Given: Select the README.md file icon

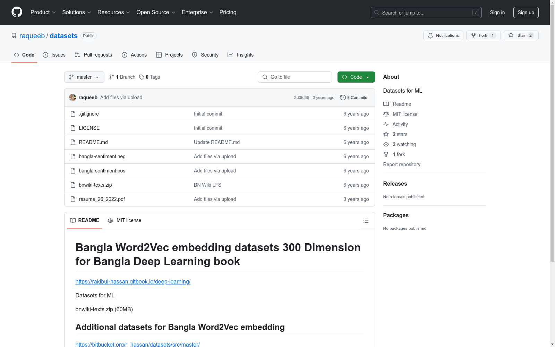Looking at the screenshot, I should coord(73,142).
